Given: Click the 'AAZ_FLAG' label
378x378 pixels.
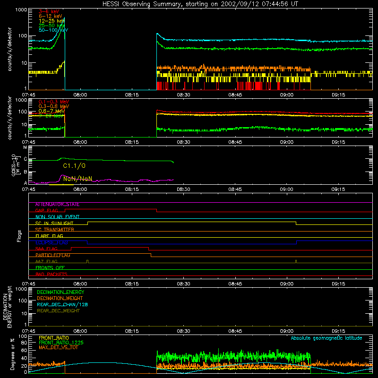Looking at the screenshot, I should tap(46, 261).
